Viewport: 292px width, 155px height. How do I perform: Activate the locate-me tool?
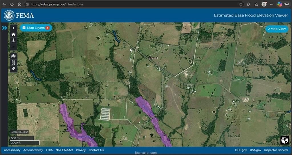pyautogui.click(x=13, y=40)
